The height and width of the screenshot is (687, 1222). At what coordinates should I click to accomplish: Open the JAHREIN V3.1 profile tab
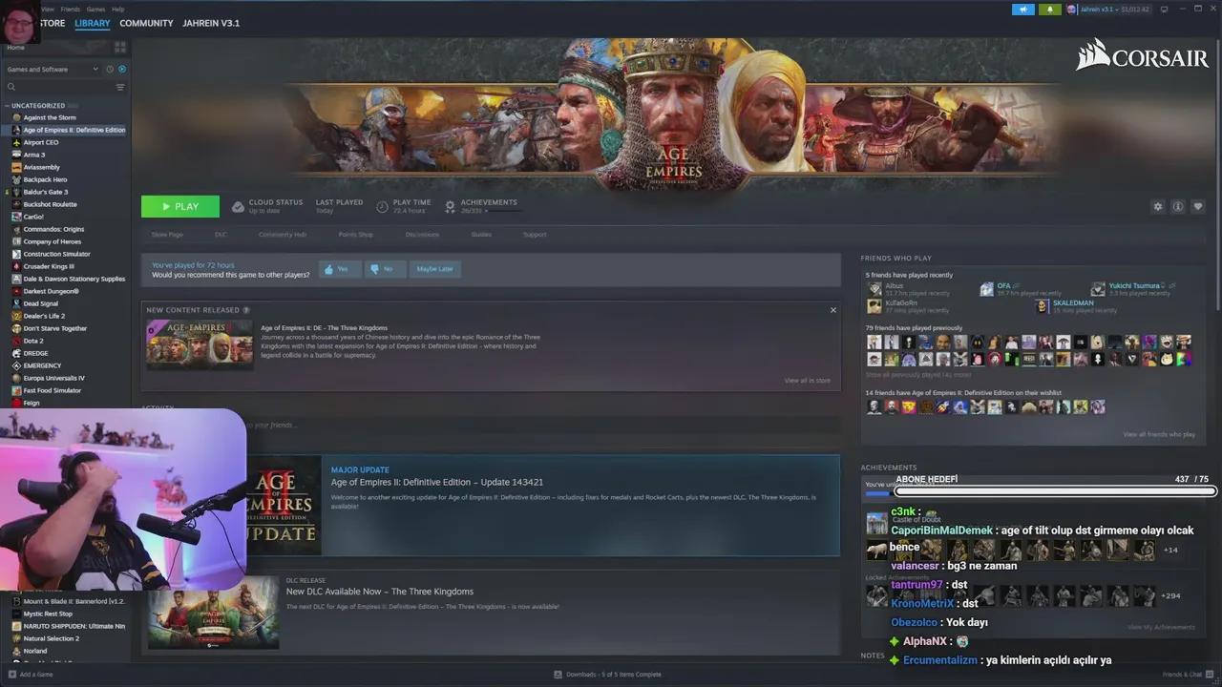(x=211, y=23)
